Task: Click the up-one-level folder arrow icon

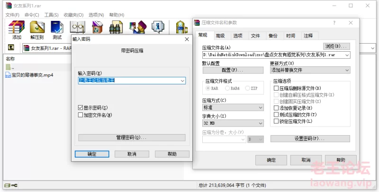Action: 11,48
